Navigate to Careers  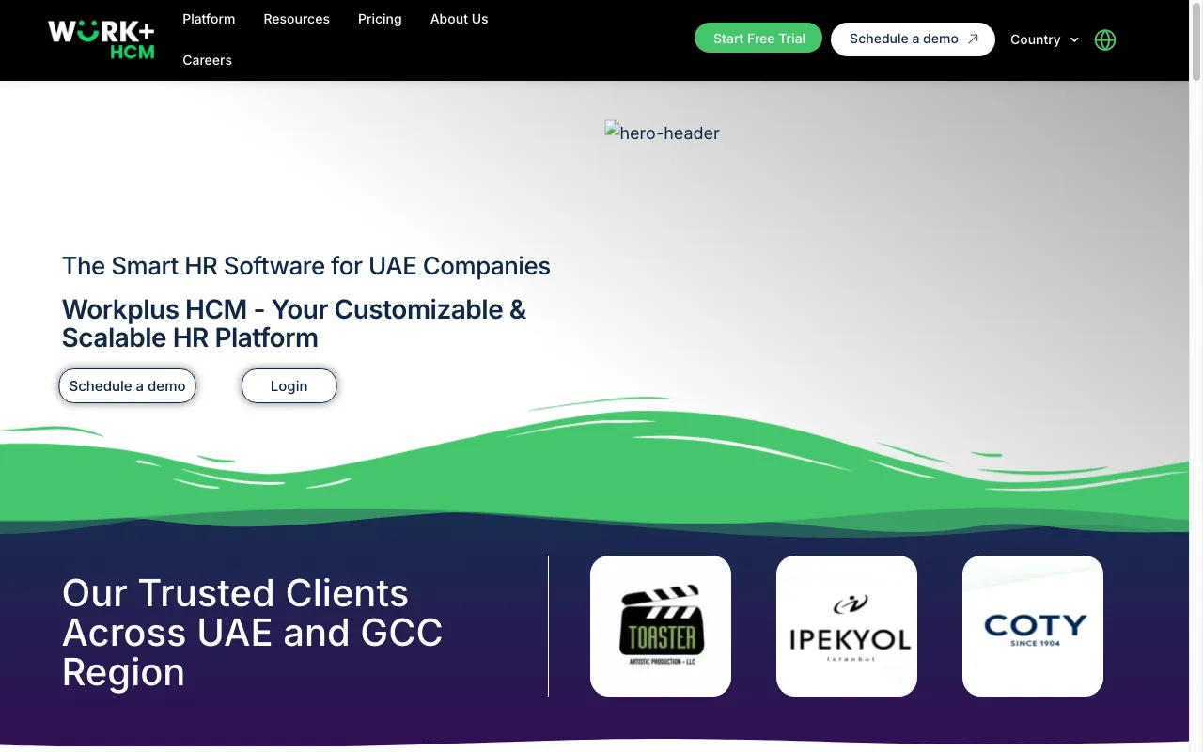[x=207, y=60]
